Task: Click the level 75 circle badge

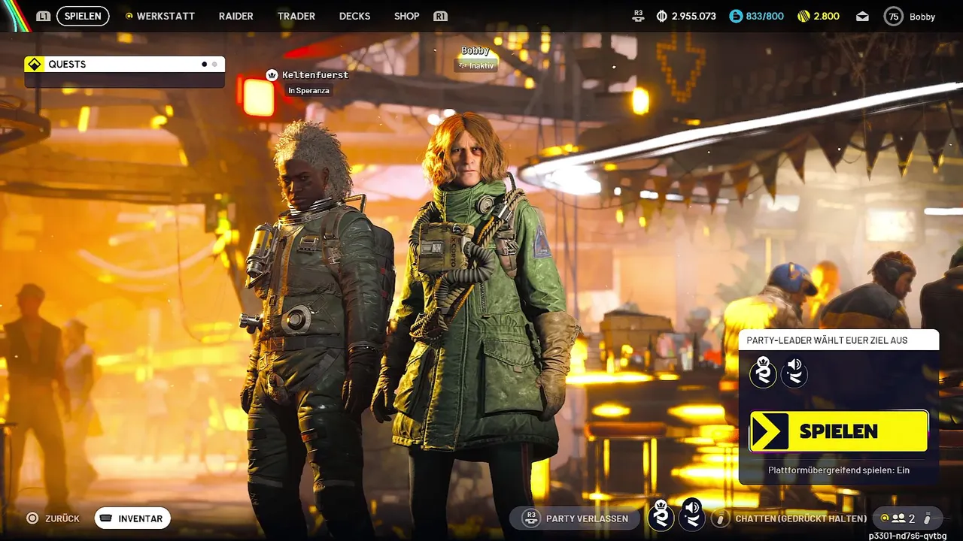Action: pos(893,16)
